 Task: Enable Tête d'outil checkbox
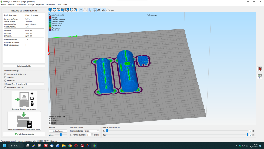[x=6, y=77]
